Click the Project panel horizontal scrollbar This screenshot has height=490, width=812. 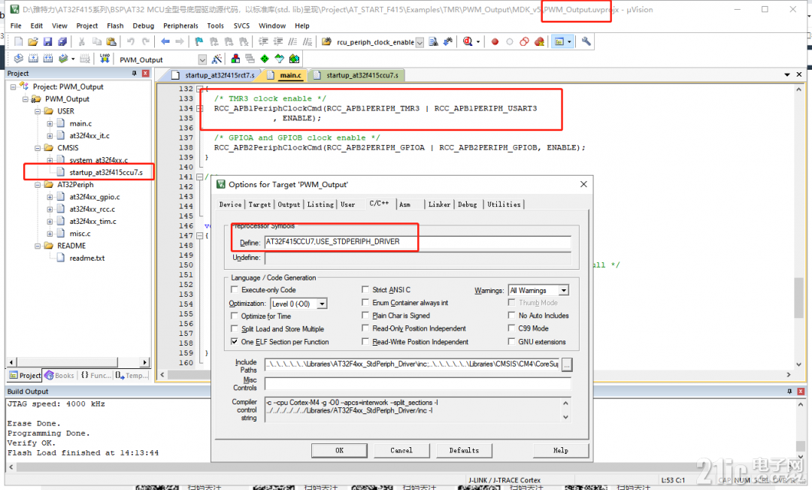point(78,361)
